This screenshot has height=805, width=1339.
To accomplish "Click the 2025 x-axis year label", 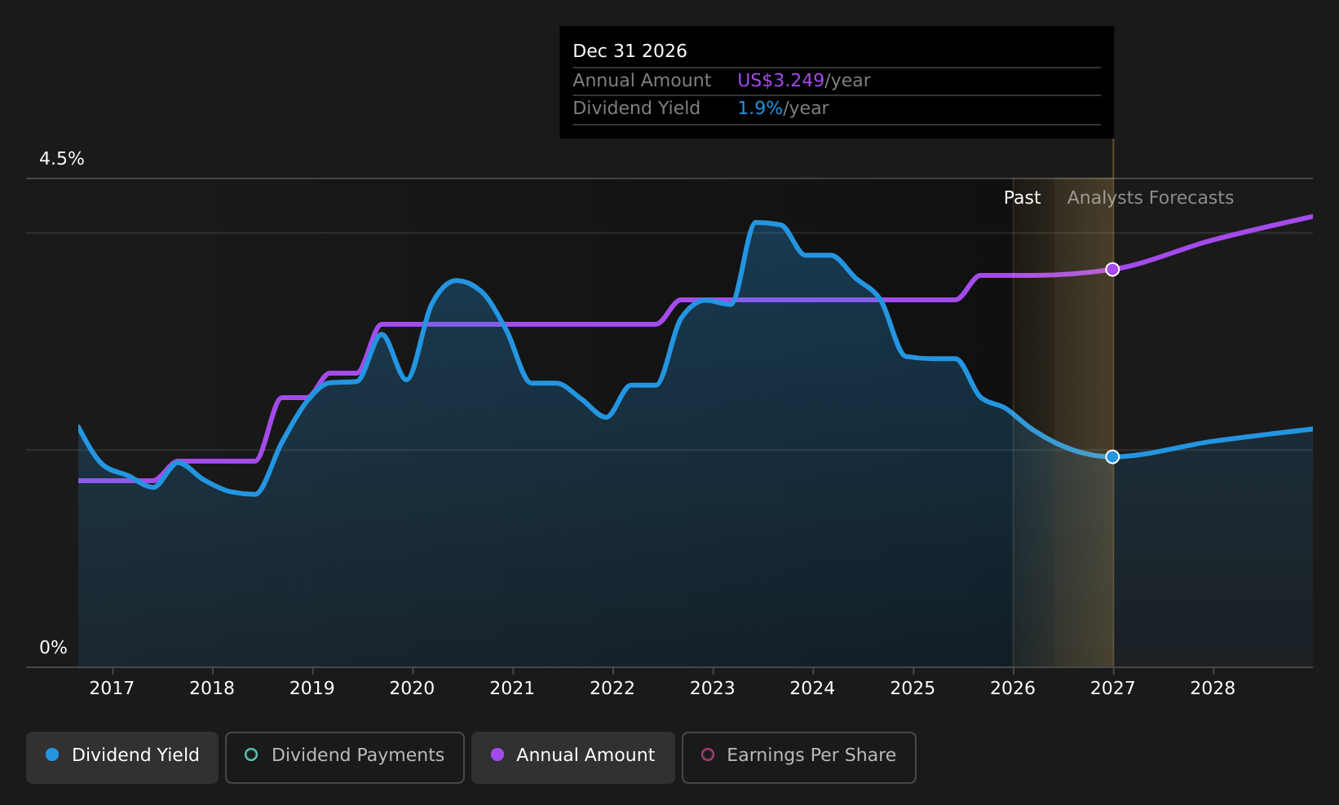I will (x=913, y=688).
